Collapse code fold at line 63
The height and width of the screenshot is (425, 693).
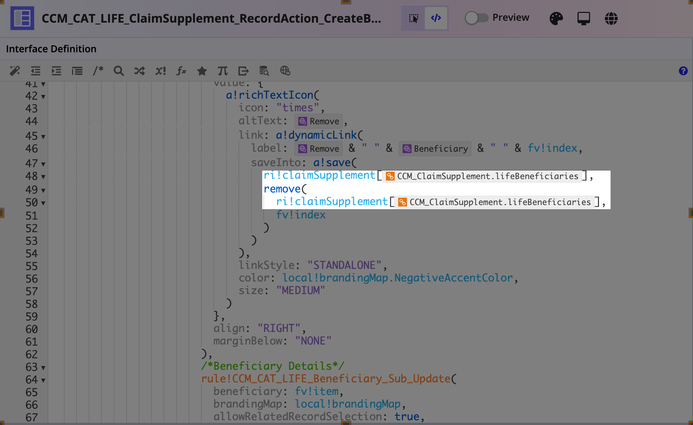(x=43, y=368)
